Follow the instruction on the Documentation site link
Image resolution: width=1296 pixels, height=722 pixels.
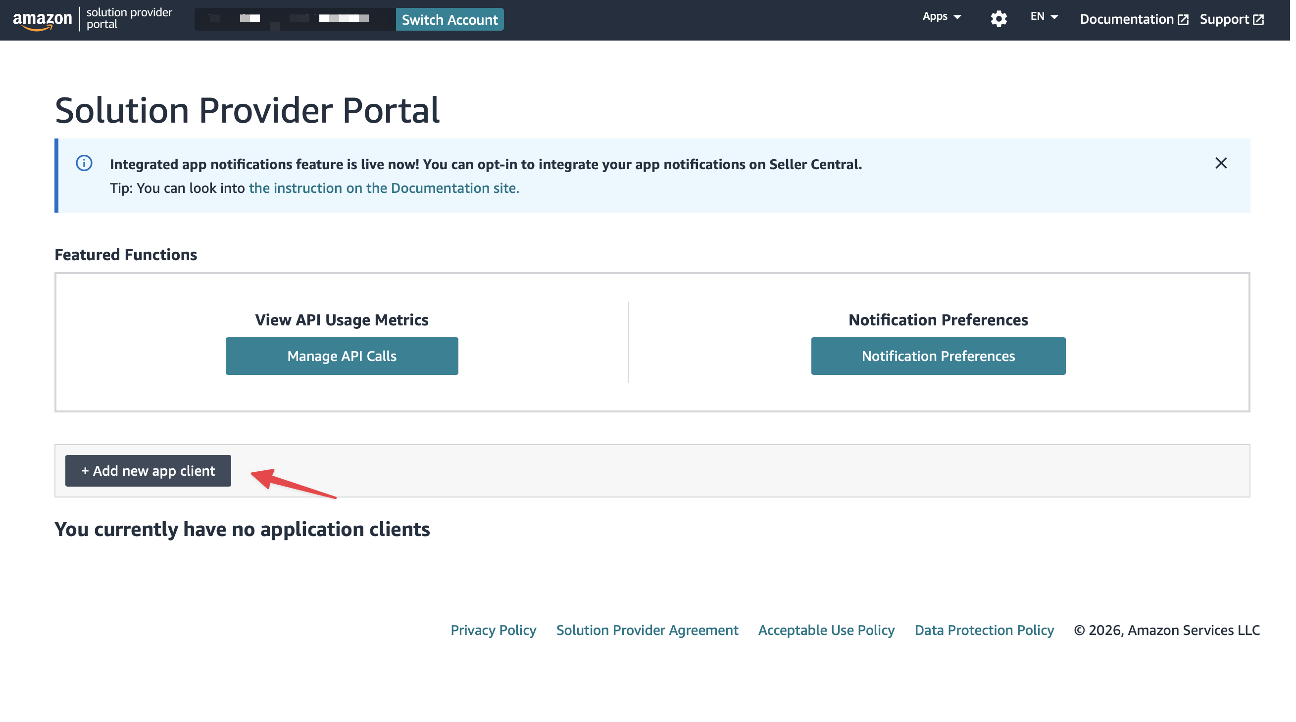[384, 188]
